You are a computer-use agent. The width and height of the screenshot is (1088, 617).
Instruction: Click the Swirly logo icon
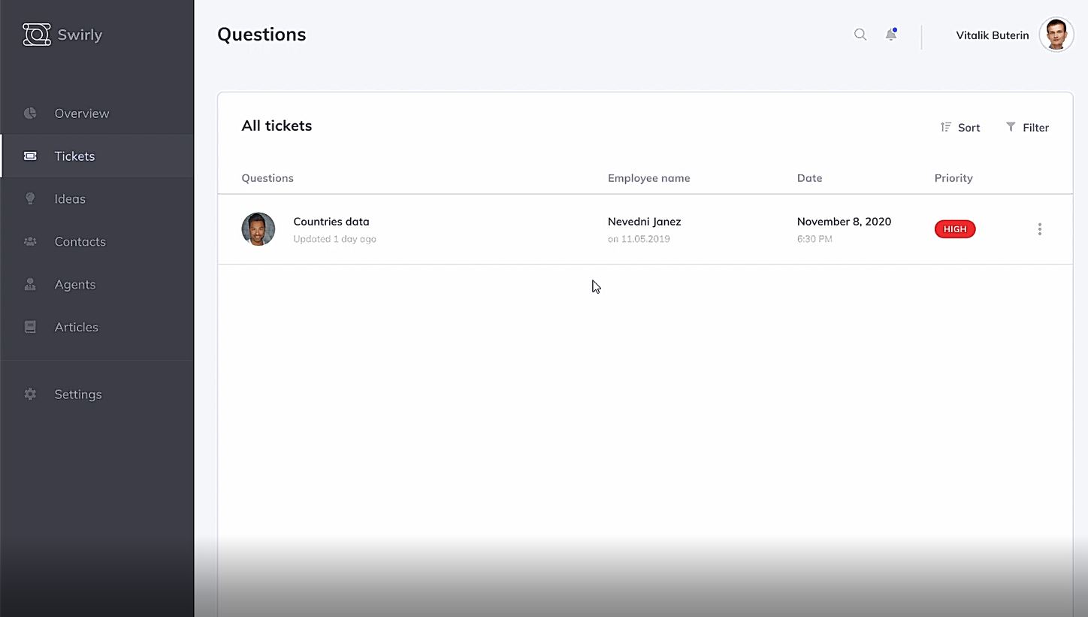[36, 35]
